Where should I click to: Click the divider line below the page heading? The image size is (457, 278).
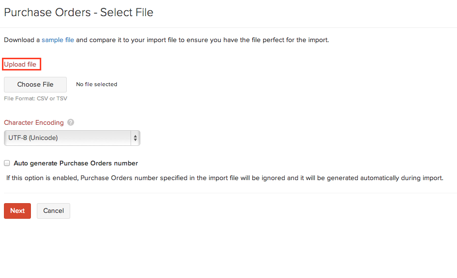(228, 27)
